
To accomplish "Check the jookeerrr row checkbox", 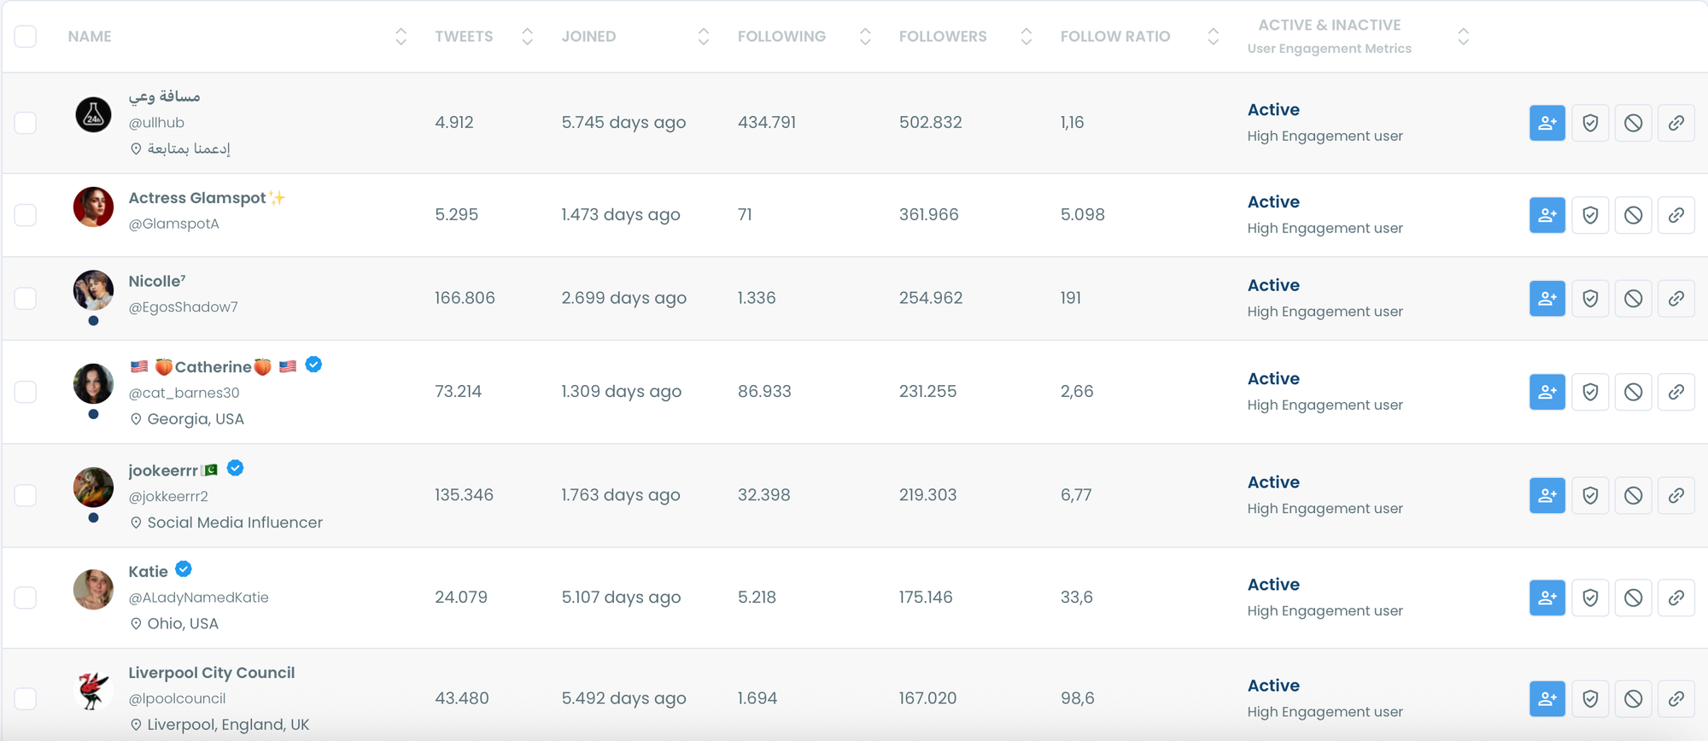I will [x=26, y=495].
